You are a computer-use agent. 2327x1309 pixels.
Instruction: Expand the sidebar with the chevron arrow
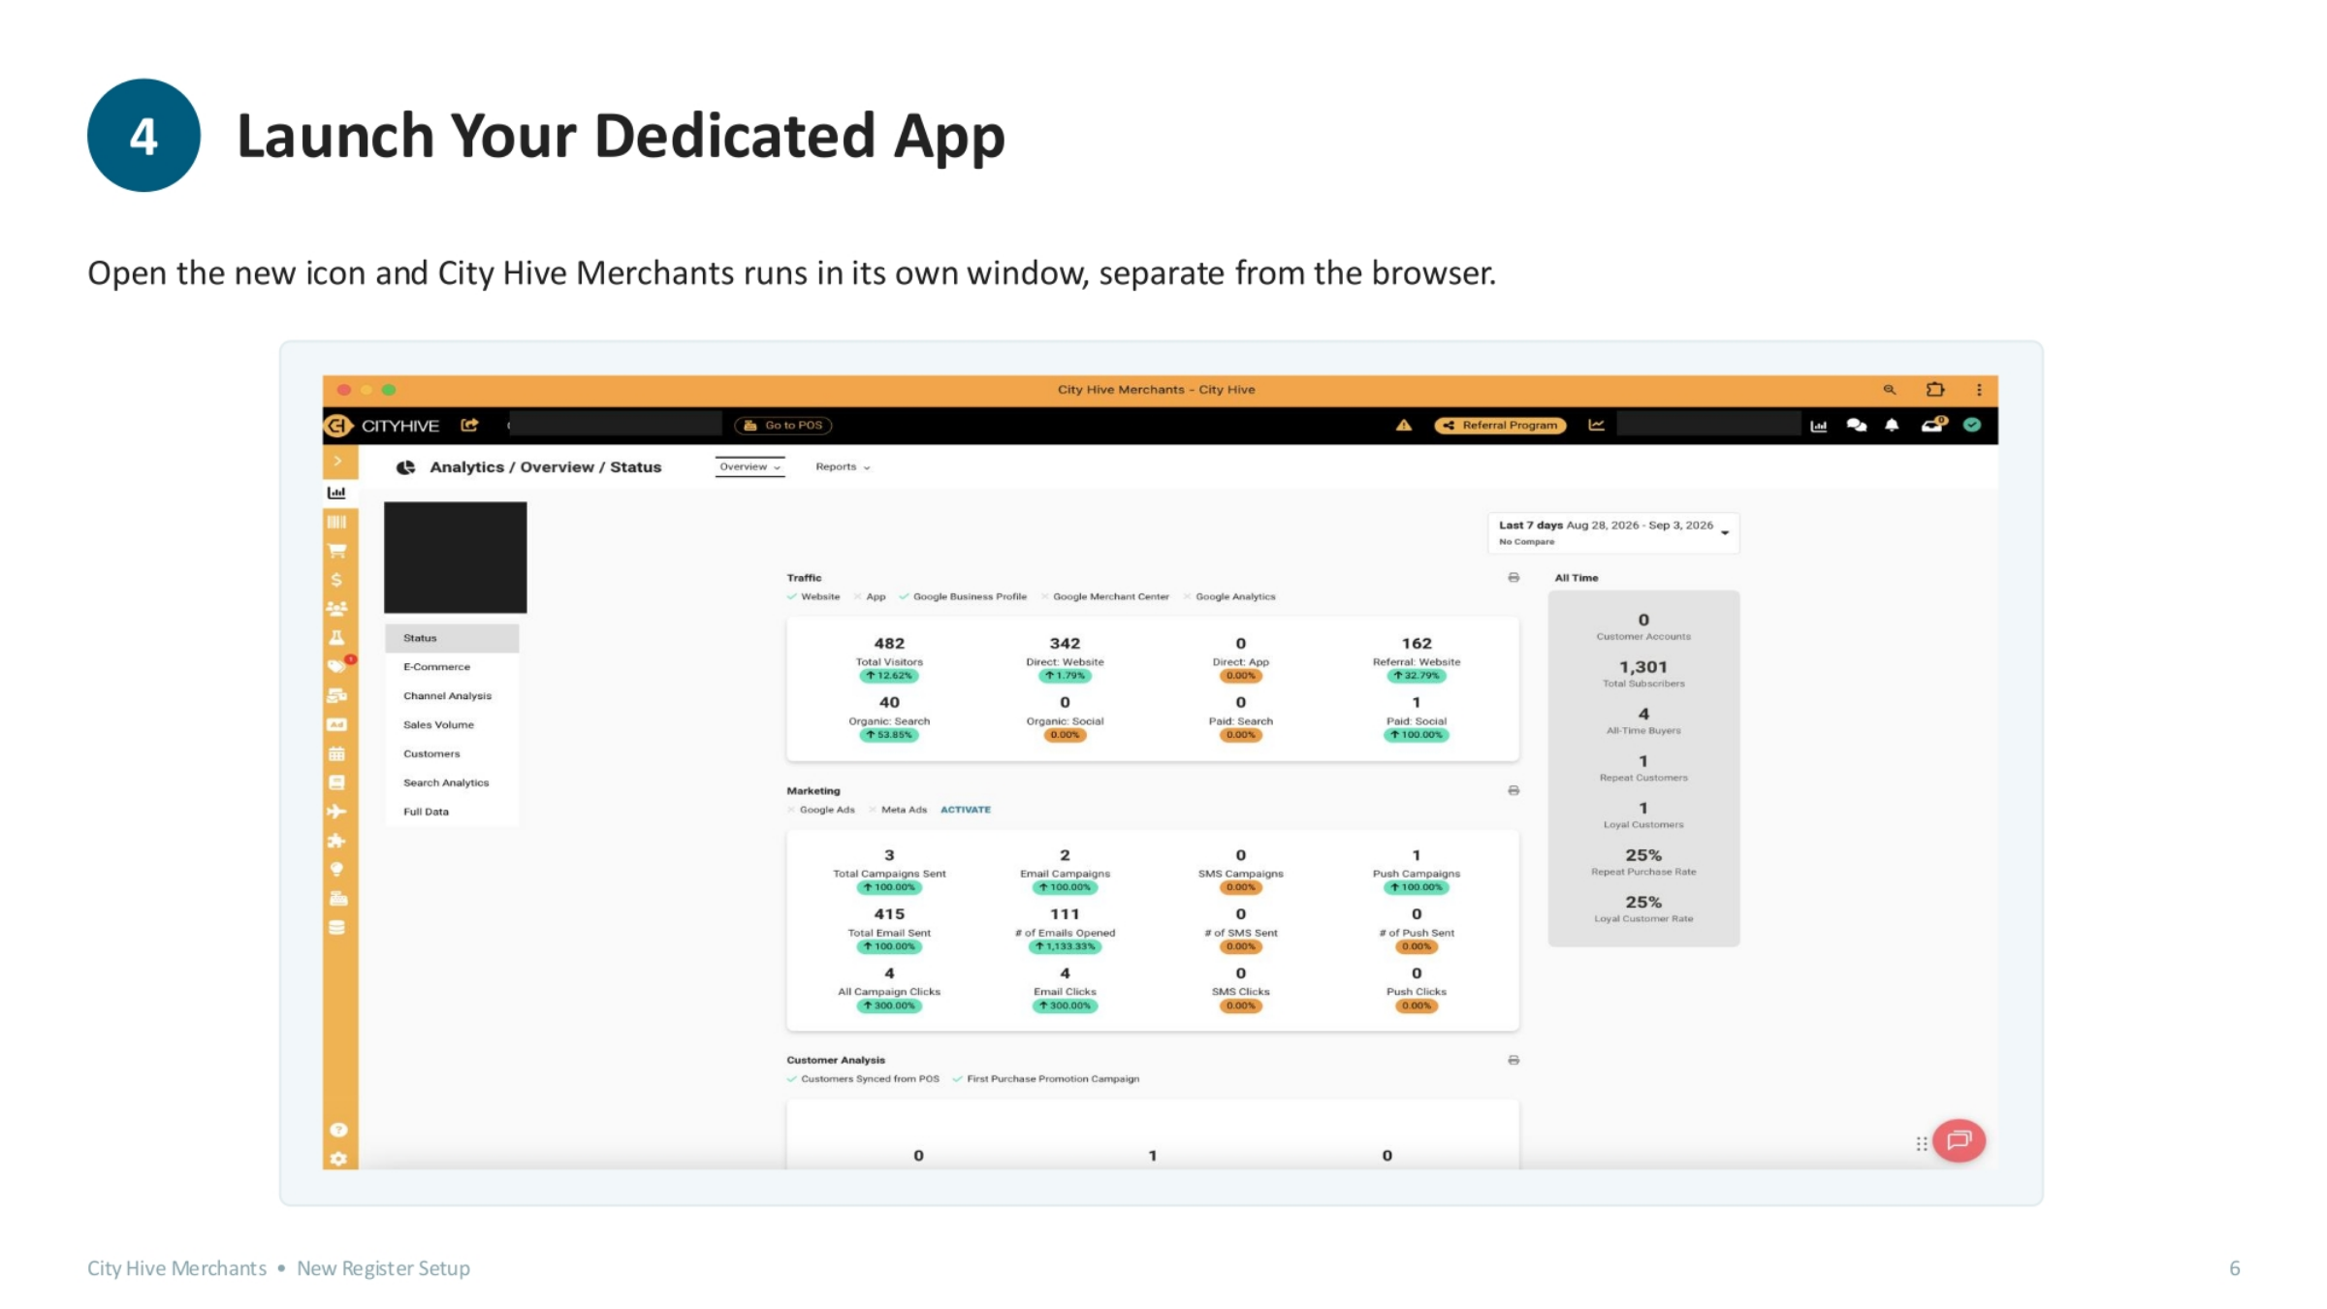point(337,461)
